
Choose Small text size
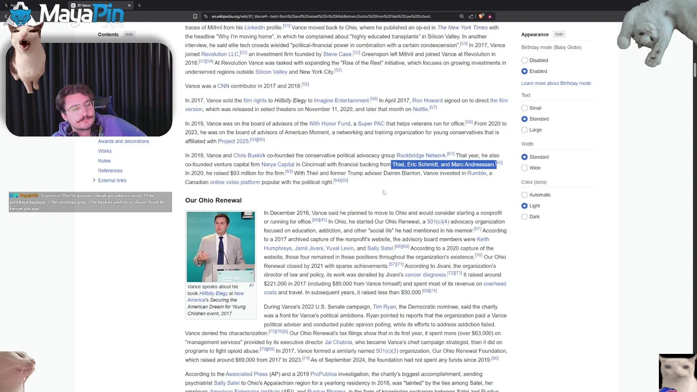click(x=524, y=108)
